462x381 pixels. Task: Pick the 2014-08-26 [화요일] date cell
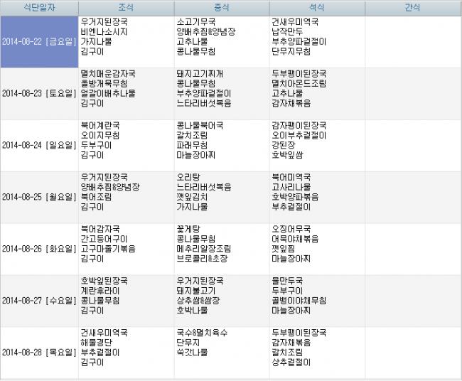pyautogui.click(x=39, y=249)
